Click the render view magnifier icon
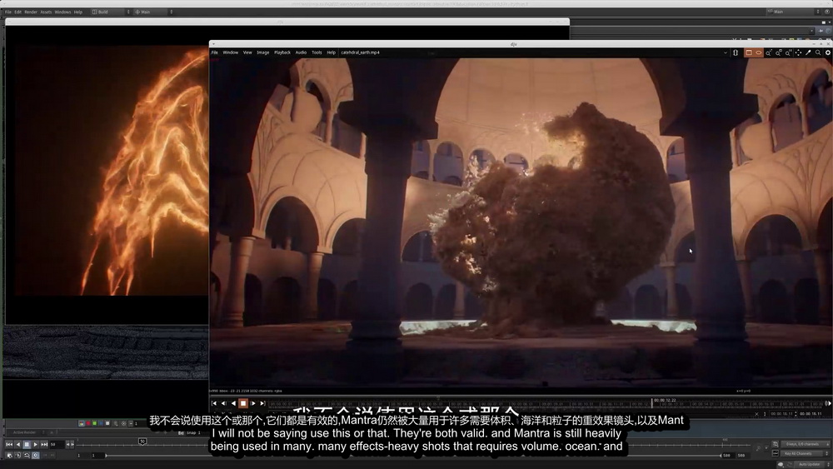This screenshot has height=469, width=833. coord(116,423)
